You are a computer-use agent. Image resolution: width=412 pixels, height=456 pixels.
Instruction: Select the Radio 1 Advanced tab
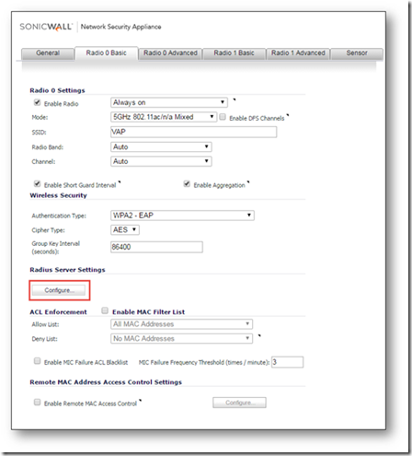(298, 53)
